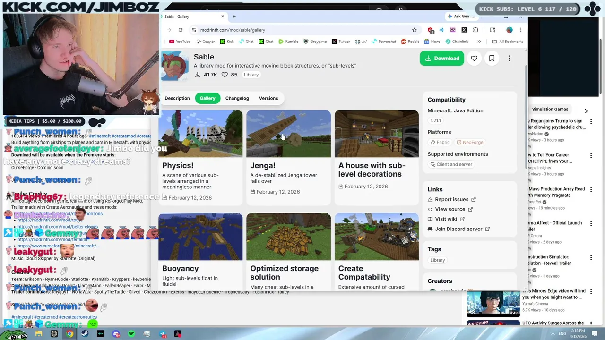Open the Changelog tab

pos(237,98)
